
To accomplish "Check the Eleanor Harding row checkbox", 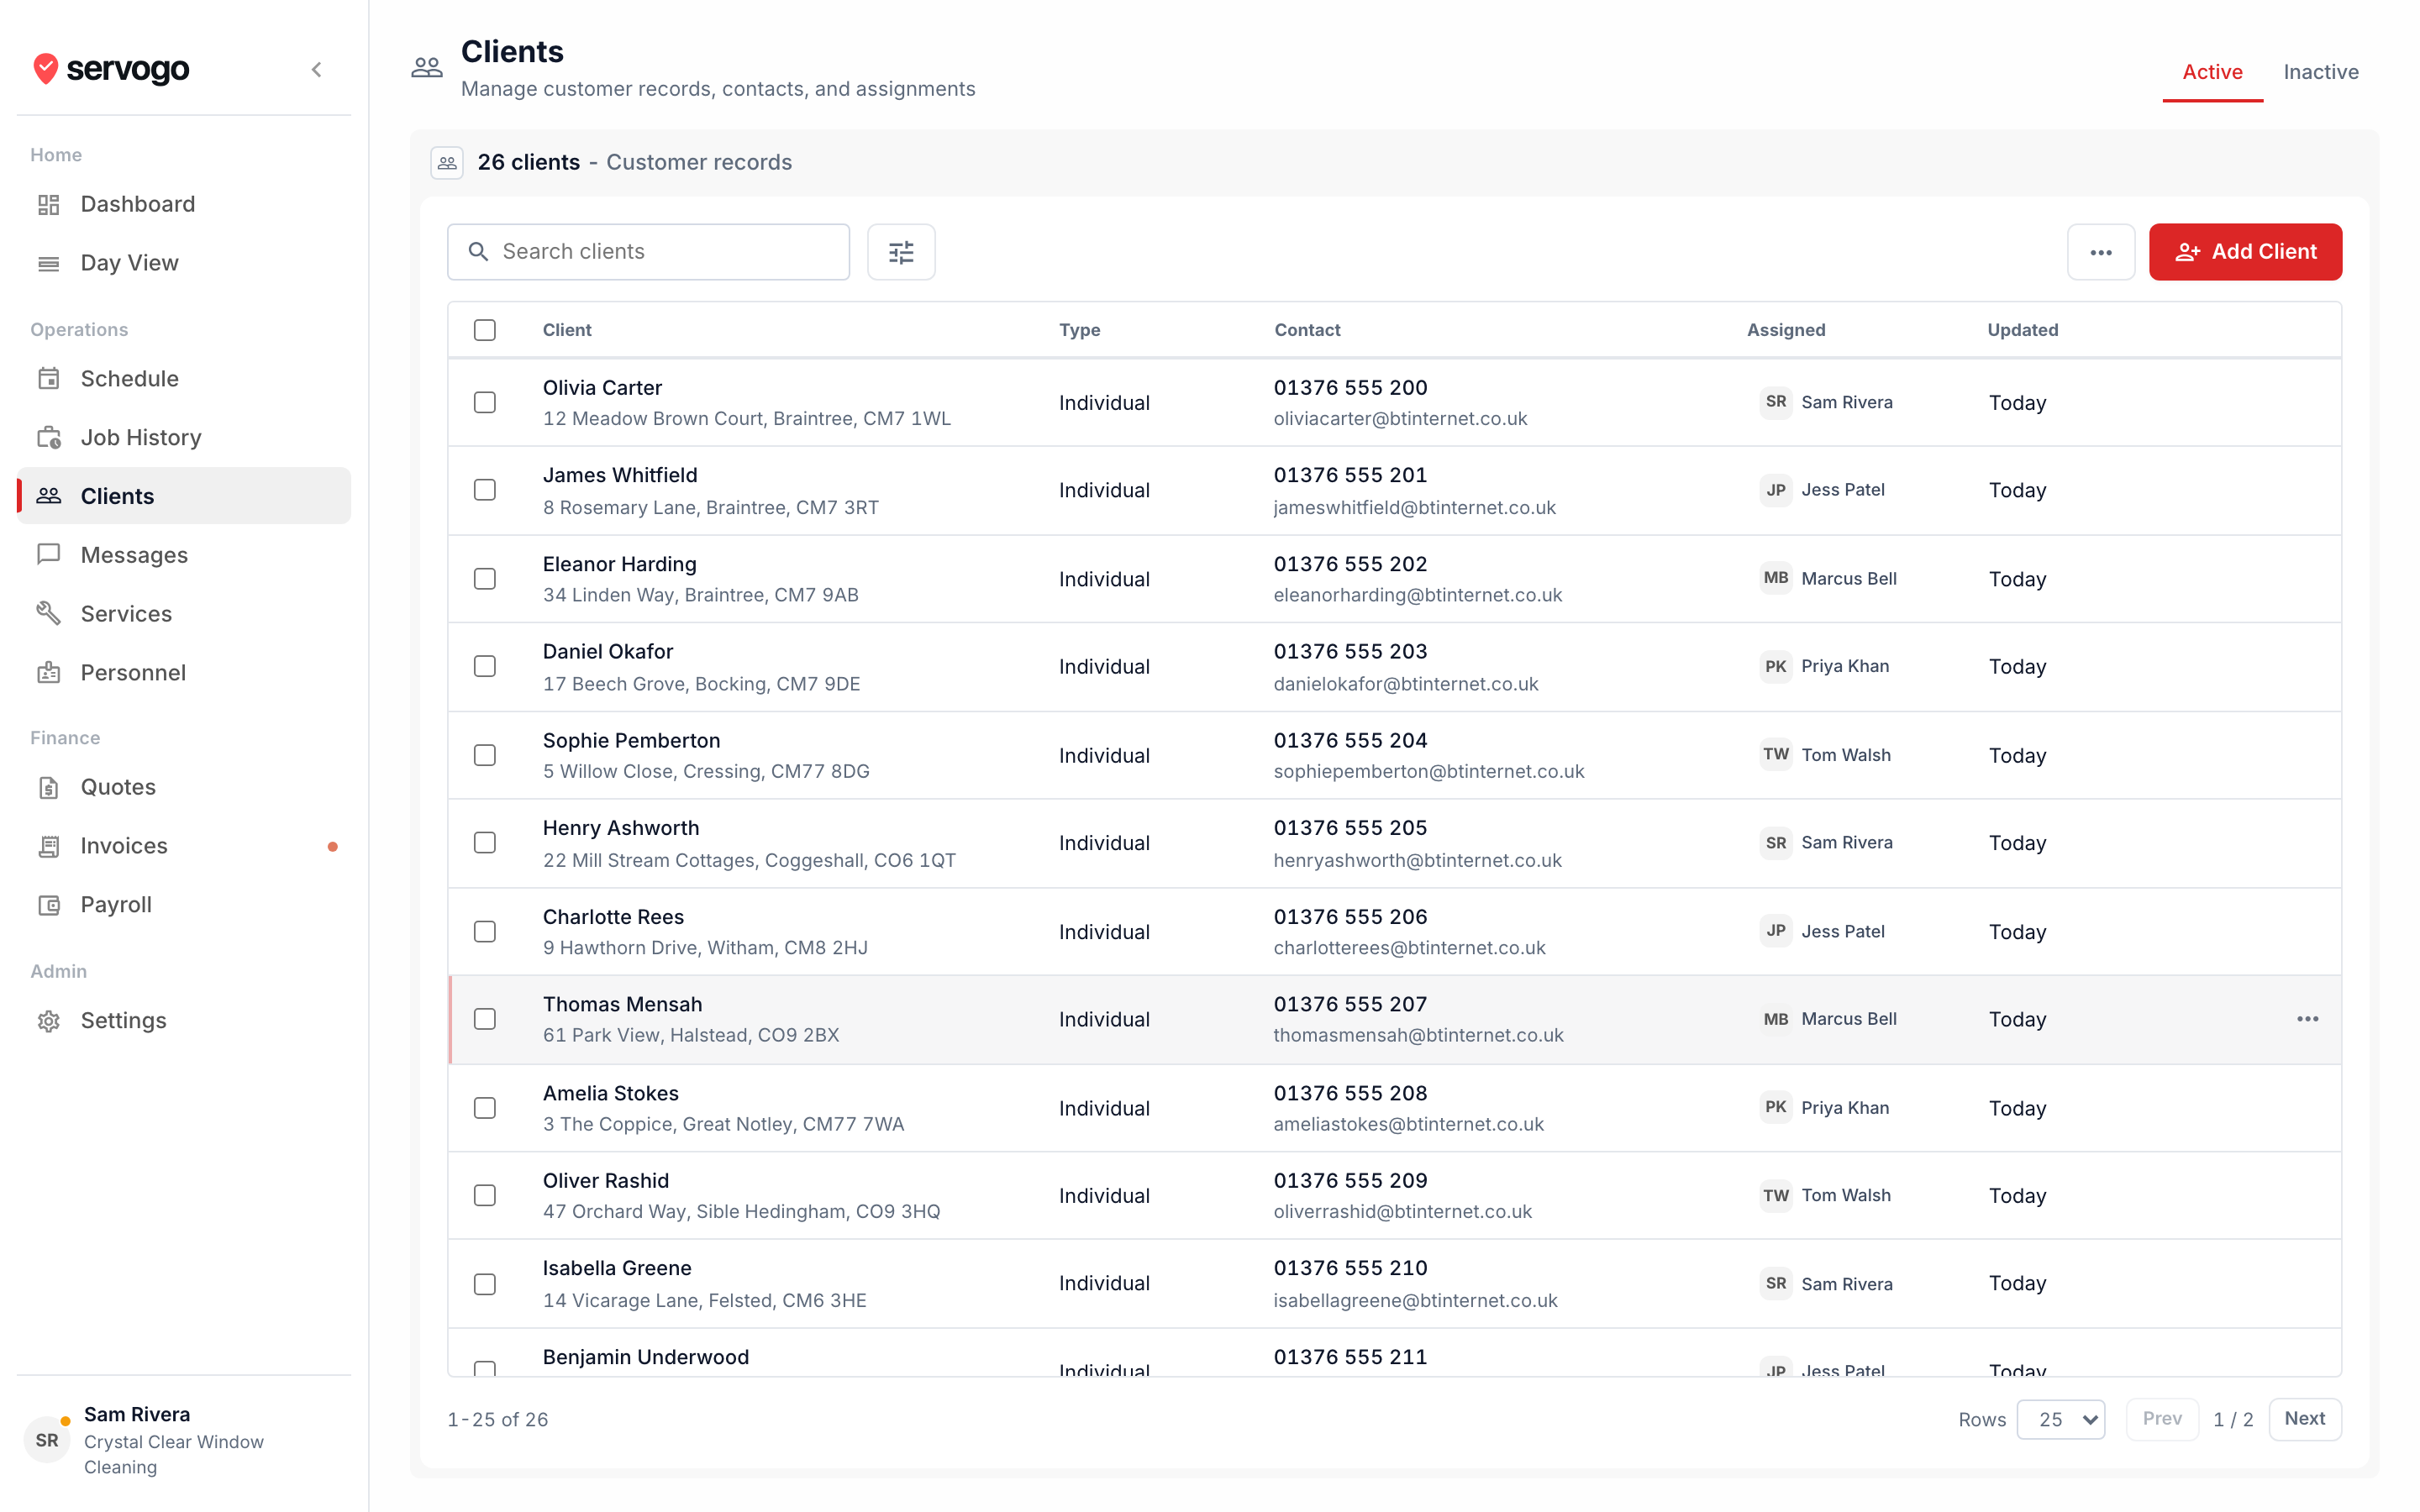I will (485, 579).
